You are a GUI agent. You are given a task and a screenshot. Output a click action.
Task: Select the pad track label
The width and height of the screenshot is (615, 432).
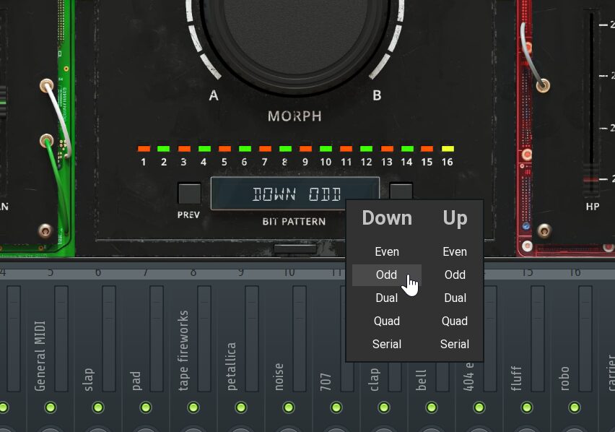coord(135,381)
